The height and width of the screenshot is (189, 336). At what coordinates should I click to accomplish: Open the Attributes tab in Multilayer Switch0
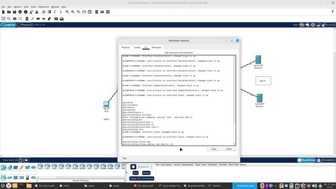(156, 47)
